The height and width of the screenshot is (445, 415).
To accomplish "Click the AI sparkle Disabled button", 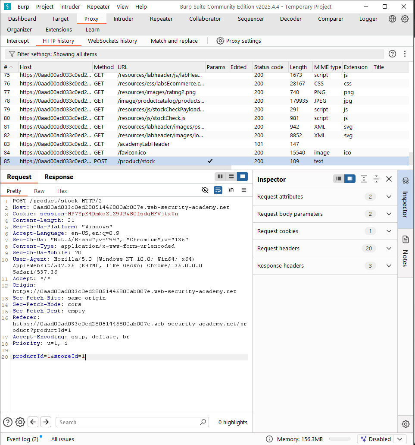I will 376,439.
